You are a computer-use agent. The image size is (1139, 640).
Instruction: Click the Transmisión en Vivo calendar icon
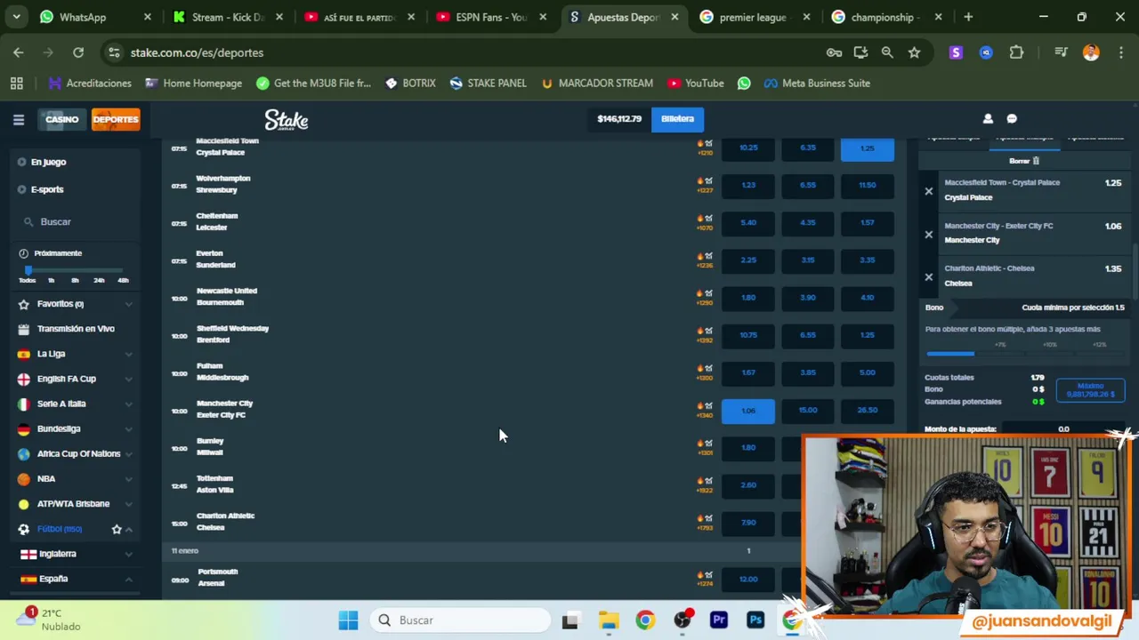24,329
